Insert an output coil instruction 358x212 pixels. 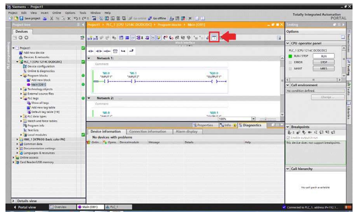click(107, 51)
